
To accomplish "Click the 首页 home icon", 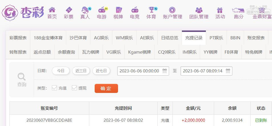I will tap(52, 10).
